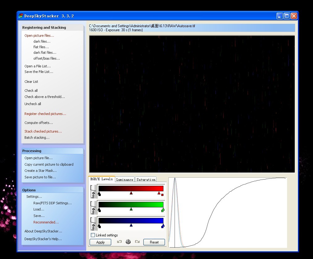Screen dimensions: 313x259
Task: Click the Uncheck all link
Action: coord(32,104)
